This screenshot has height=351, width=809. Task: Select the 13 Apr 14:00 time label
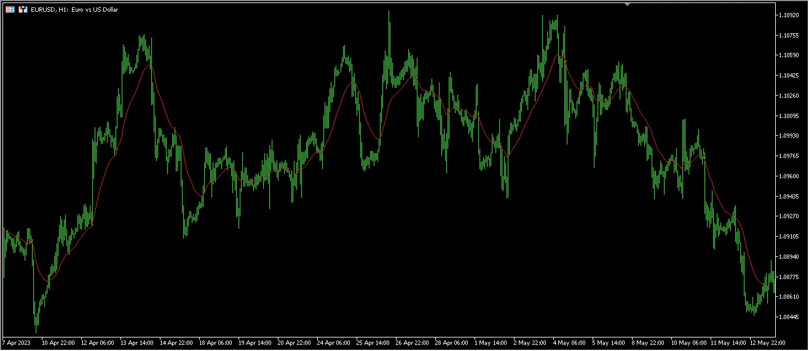pos(138,342)
